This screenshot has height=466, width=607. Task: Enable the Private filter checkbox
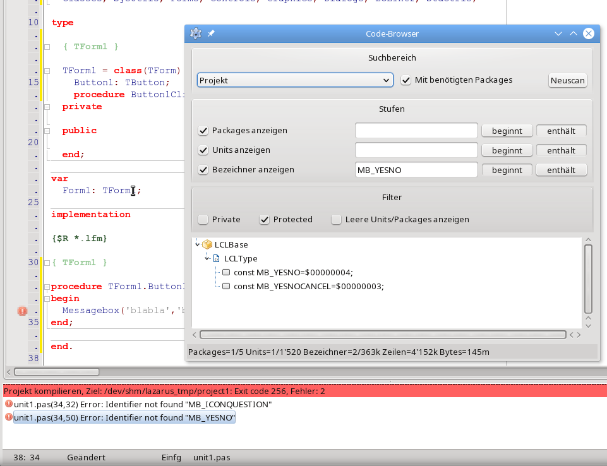point(203,220)
